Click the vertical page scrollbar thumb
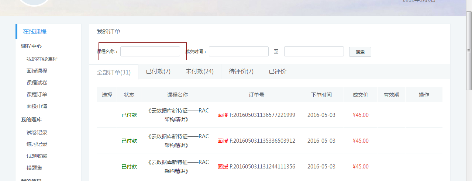472x181 pixels. pyautogui.click(x=469, y=51)
